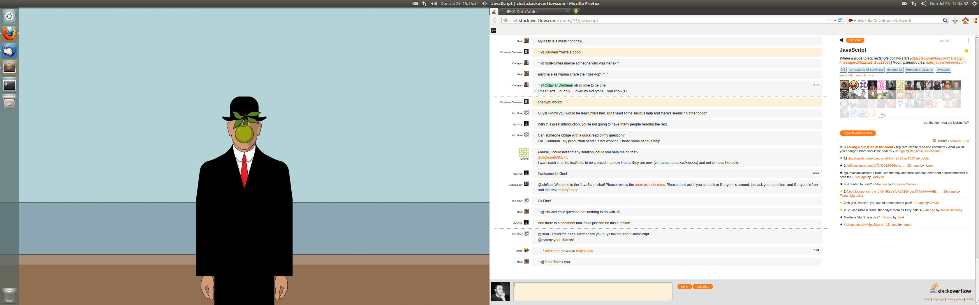The width and height of the screenshot is (979, 305).
Task: Close the JEKA DataTables tab
Action: pos(567,11)
